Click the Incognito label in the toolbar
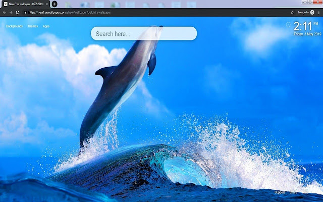The width and height of the screenshot is (323, 202). (x=303, y=12)
